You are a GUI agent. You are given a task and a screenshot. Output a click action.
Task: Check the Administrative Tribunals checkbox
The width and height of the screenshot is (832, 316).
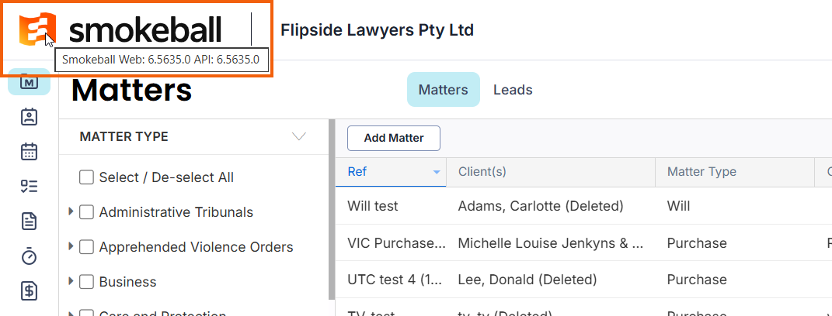click(86, 212)
